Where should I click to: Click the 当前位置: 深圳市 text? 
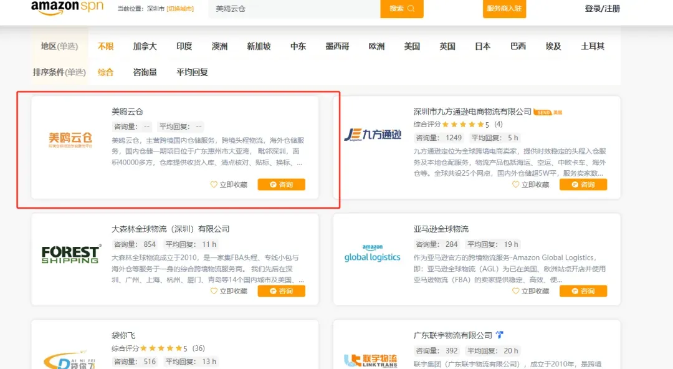pos(141,9)
